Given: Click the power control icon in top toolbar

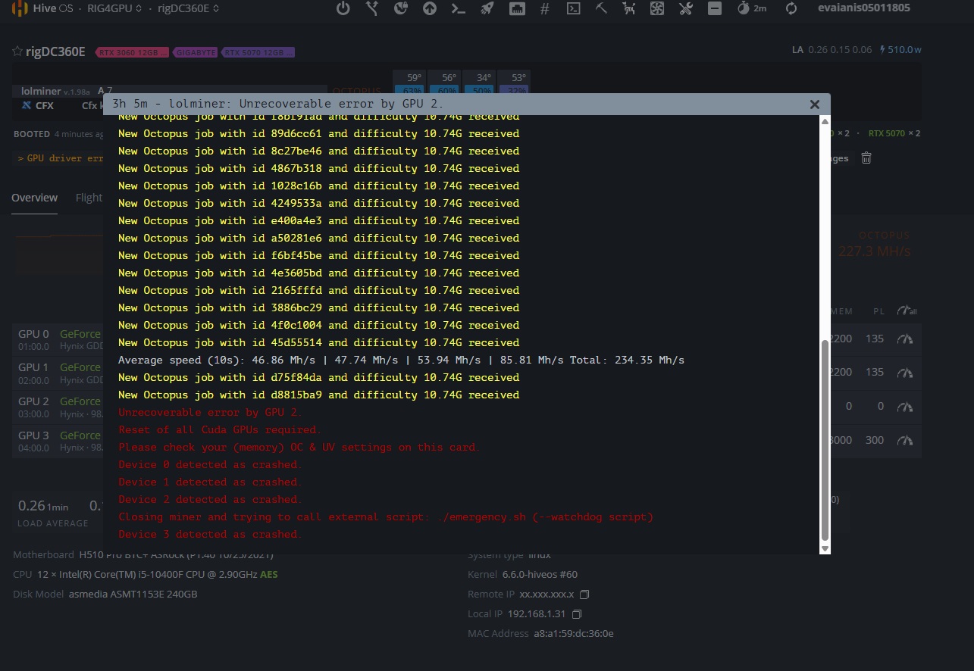Looking at the screenshot, I should tap(343, 8).
